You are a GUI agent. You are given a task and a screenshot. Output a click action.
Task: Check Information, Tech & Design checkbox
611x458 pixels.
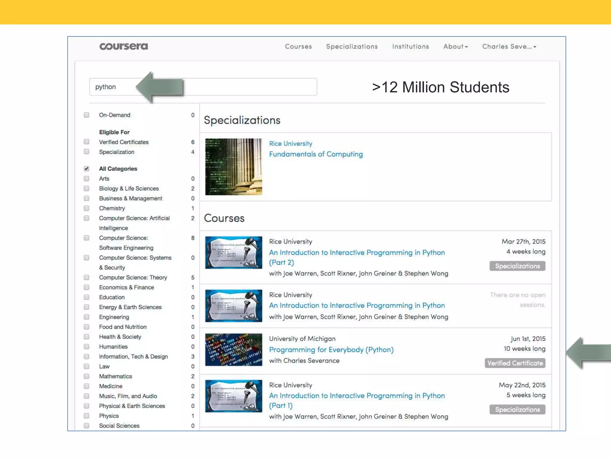coord(87,357)
